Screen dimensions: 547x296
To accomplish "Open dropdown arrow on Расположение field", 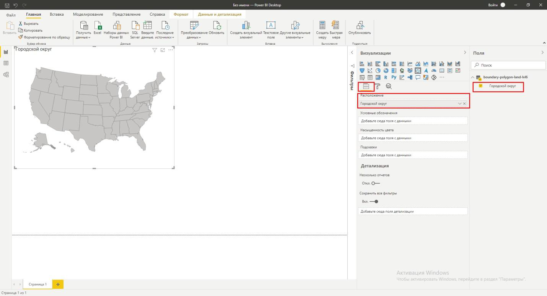I will [x=460, y=104].
